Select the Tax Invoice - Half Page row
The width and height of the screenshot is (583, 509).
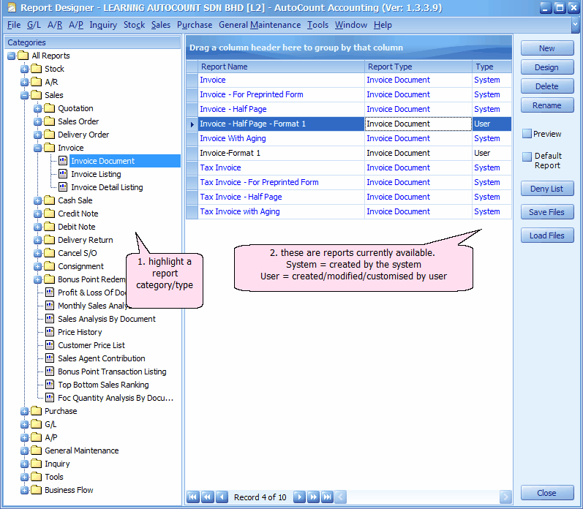pyautogui.click(x=349, y=197)
